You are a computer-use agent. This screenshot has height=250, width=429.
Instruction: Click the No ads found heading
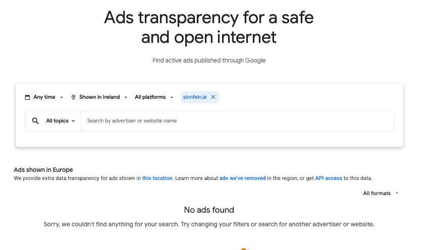coord(209,210)
